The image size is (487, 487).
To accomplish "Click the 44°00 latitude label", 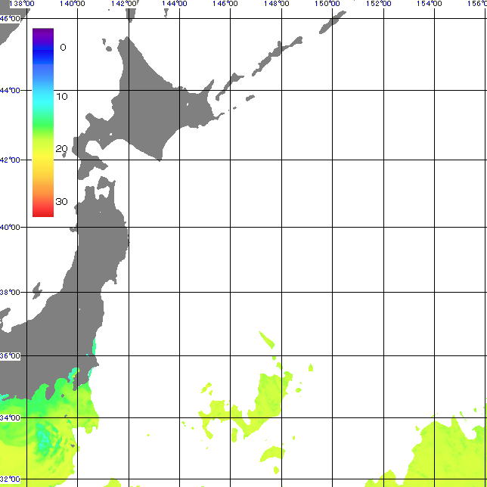I will (x=11, y=91).
